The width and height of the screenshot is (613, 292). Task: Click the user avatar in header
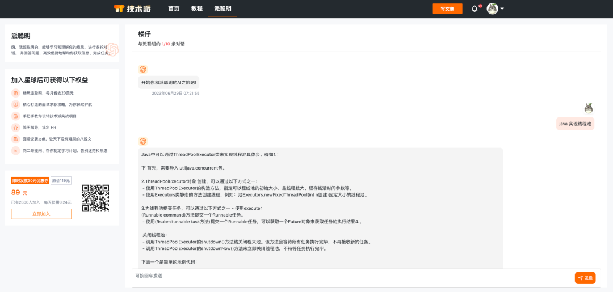[x=492, y=9]
